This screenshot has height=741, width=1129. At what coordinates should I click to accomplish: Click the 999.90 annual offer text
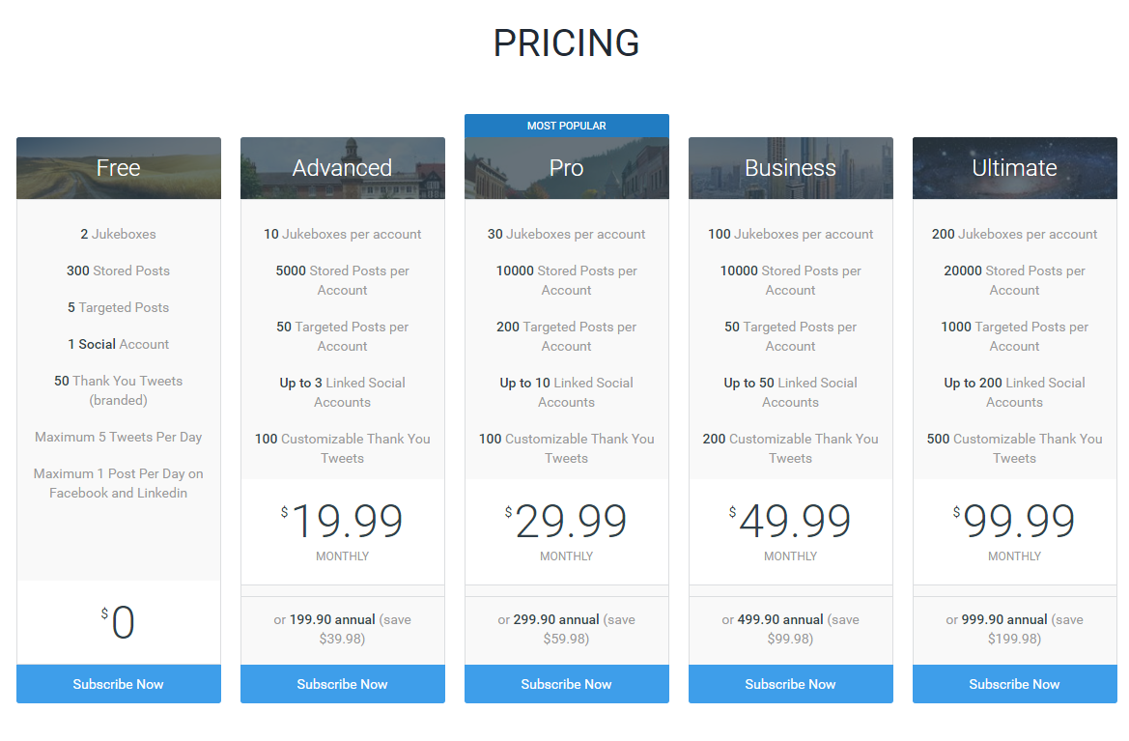[1014, 629]
